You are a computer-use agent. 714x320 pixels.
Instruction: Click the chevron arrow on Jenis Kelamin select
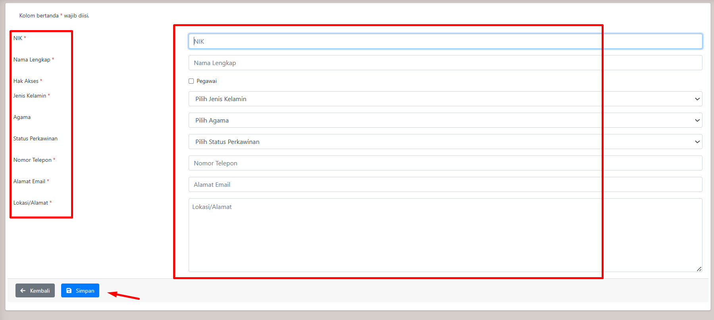click(x=697, y=99)
